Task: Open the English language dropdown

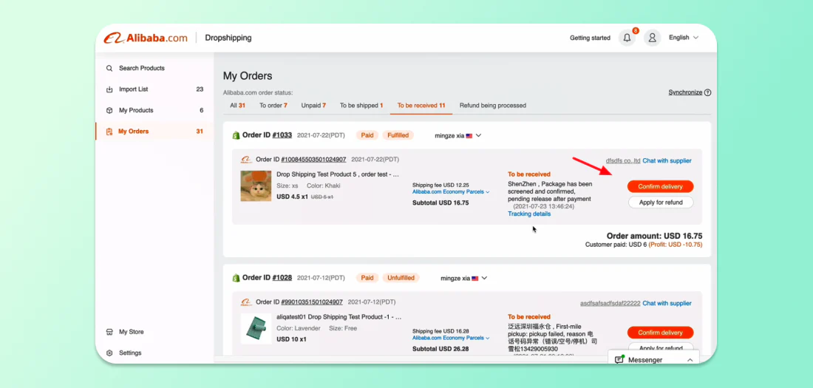Action: point(684,38)
